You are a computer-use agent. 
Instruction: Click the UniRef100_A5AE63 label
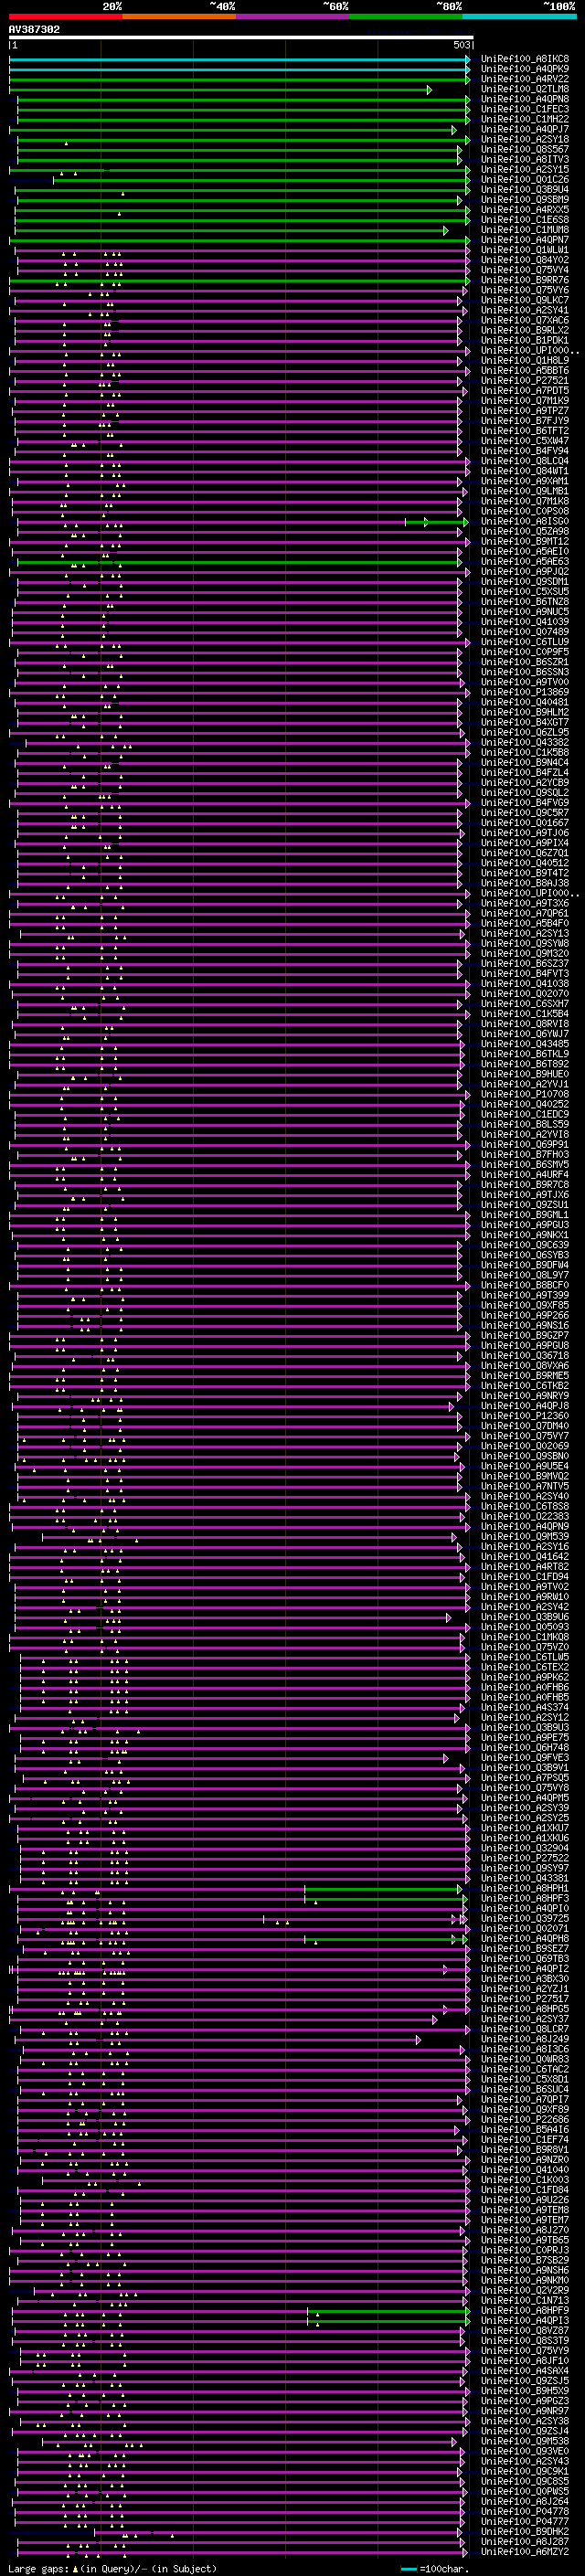[x=524, y=562]
